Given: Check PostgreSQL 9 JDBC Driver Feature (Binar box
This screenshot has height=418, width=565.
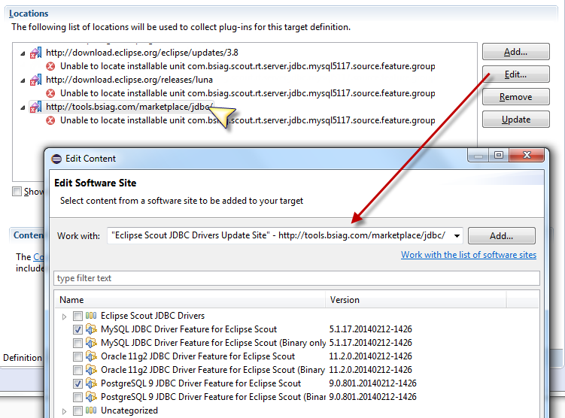Looking at the screenshot, I should click(x=77, y=397).
